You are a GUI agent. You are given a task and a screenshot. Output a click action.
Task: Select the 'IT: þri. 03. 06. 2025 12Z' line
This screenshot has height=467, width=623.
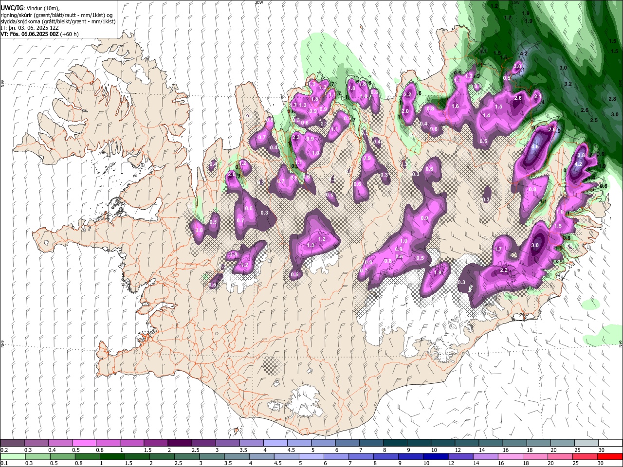(x=30, y=28)
